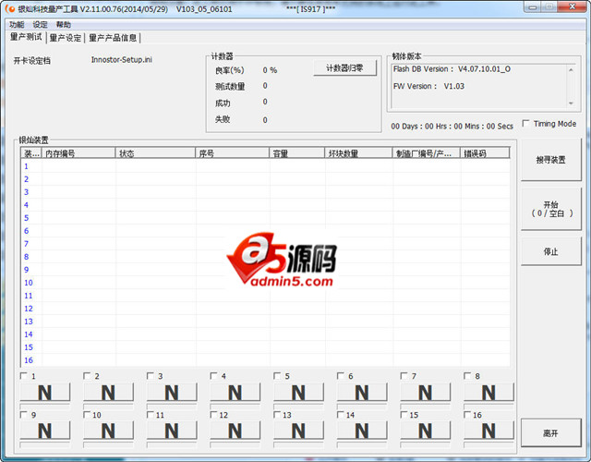Screen dimensions: 591x462
Task: Click the N status button for port 14
Action: (361, 431)
